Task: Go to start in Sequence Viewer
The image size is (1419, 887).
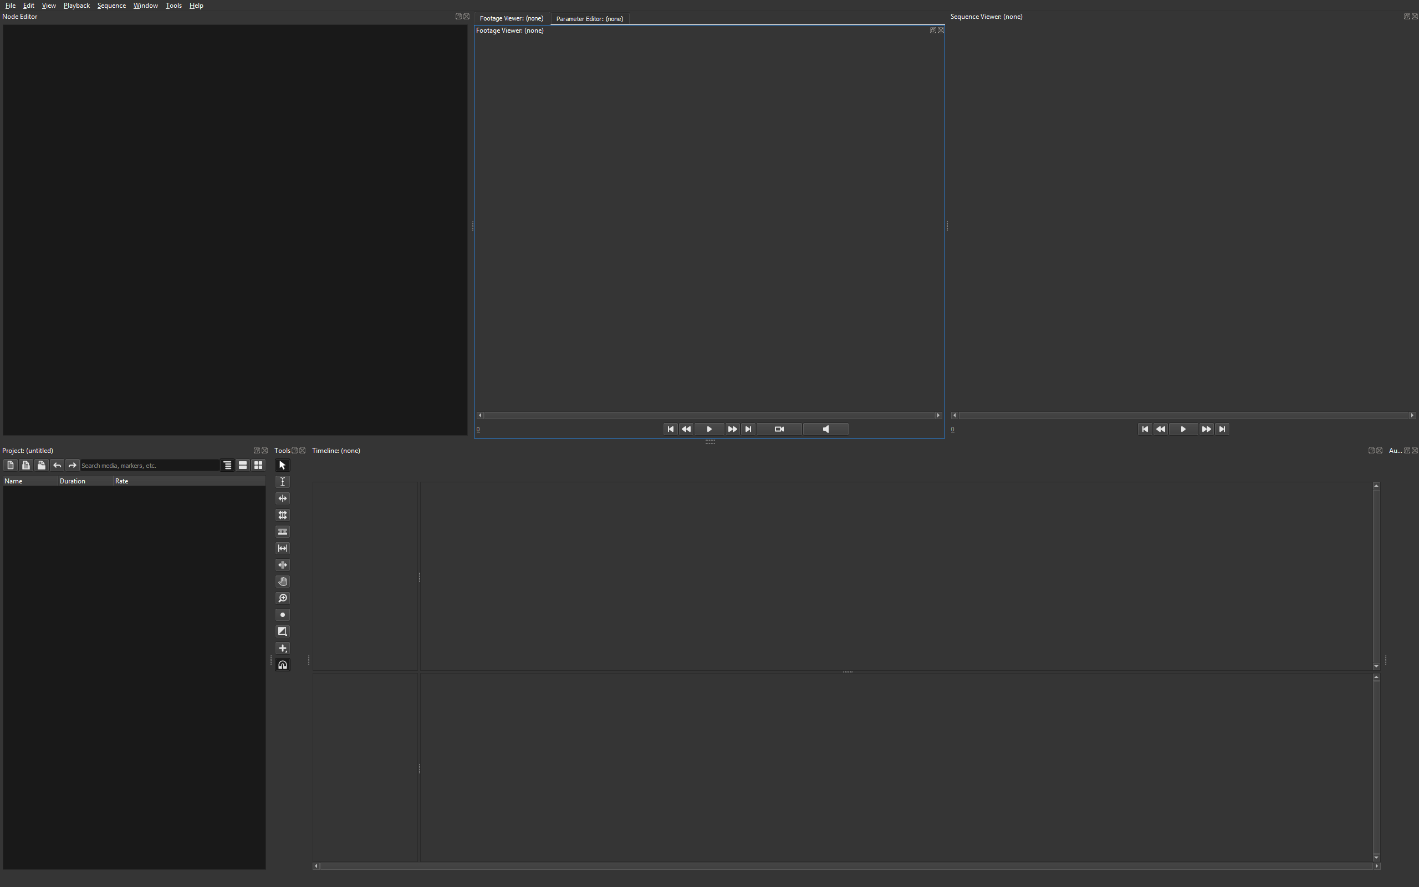Action: pos(1145,430)
